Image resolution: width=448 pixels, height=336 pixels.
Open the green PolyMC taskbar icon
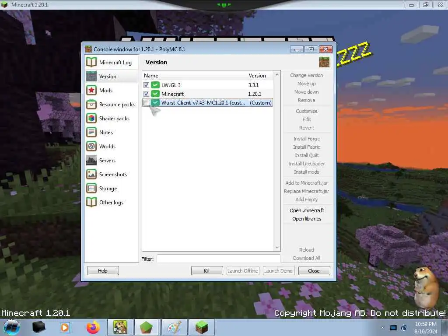146,327
